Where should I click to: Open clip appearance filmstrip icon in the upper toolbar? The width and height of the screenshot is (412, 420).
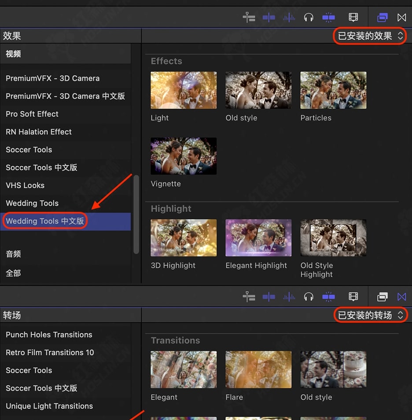[x=353, y=18]
